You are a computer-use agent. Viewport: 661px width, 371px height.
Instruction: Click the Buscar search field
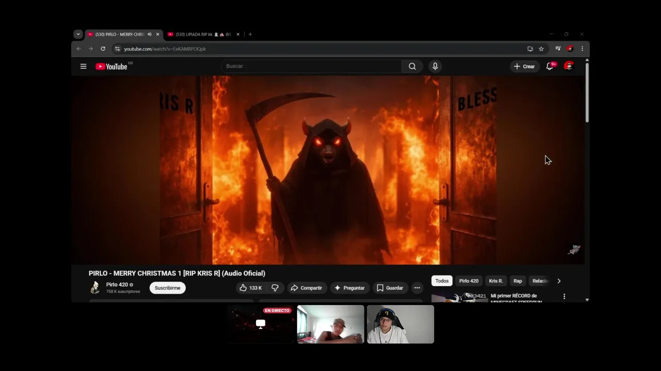(311, 66)
